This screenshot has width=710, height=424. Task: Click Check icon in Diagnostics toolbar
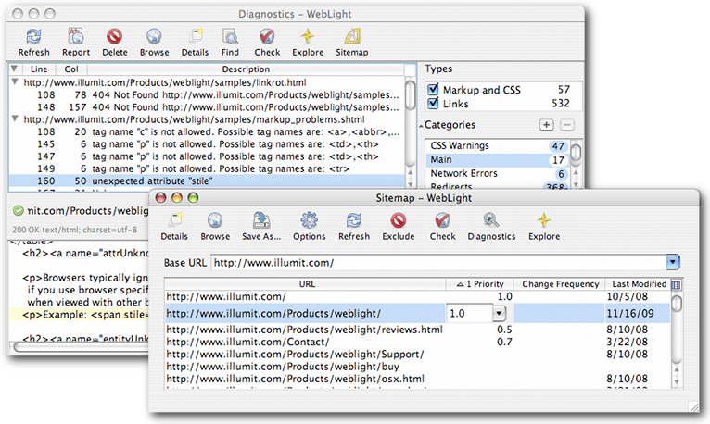pyautogui.click(x=267, y=37)
